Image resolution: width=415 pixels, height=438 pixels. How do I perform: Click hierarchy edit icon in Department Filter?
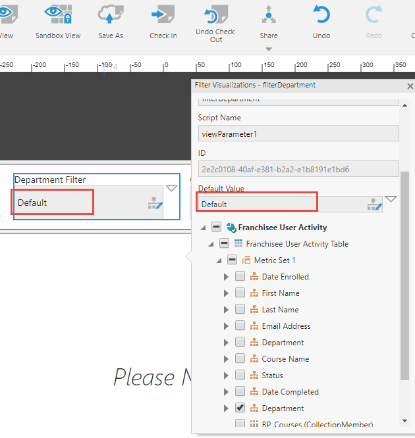(x=155, y=203)
